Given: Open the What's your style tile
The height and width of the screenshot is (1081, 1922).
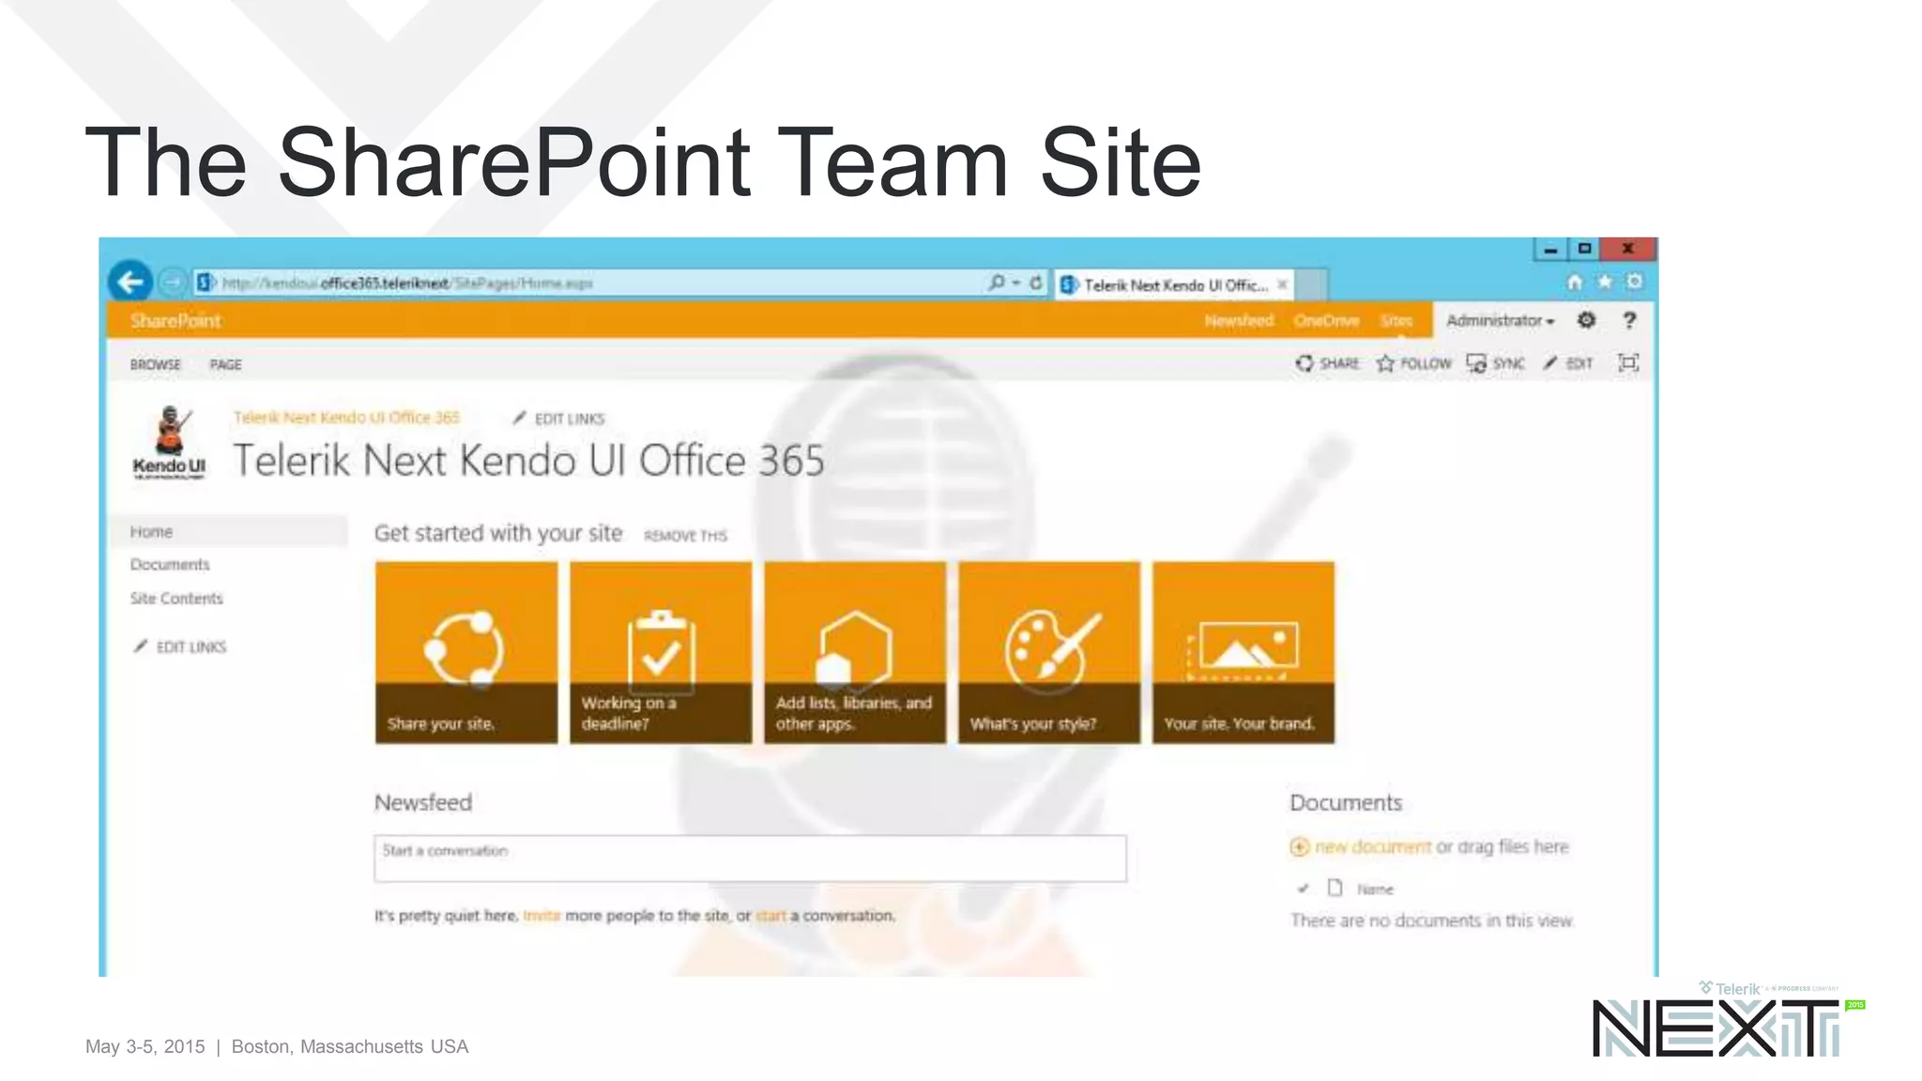Looking at the screenshot, I should [1049, 653].
